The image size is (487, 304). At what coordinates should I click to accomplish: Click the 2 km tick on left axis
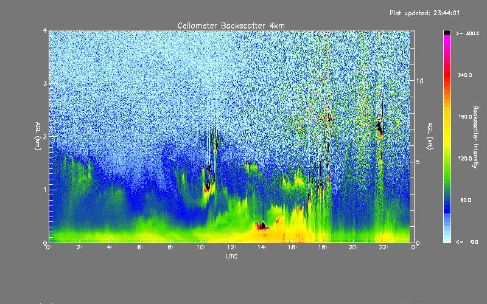(x=45, y=137)
